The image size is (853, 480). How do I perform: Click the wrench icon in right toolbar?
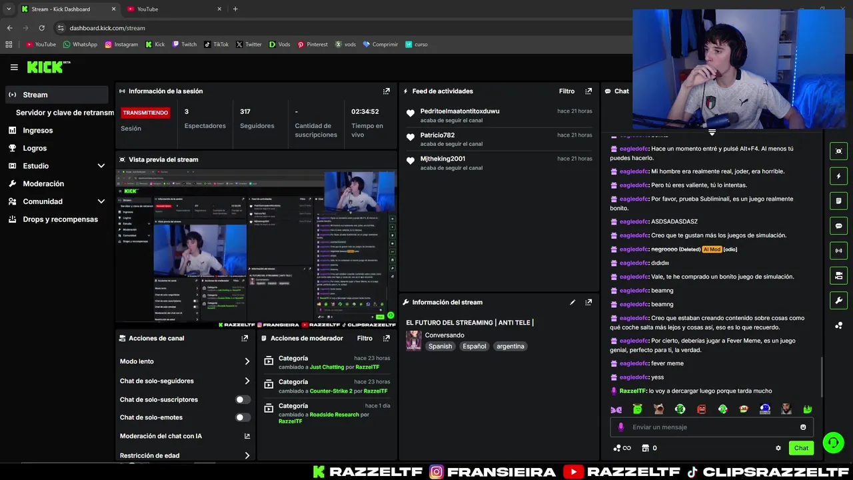click(x=839, y=301)
